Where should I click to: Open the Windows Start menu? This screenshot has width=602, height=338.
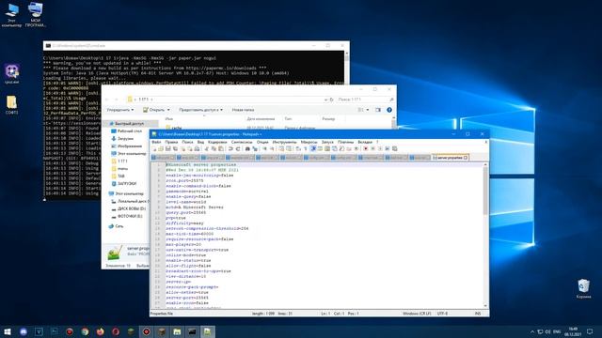tap(8, 331)
